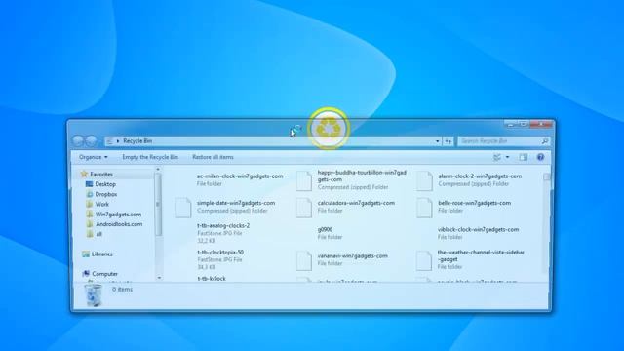Click file icon of the-weather-channel-vista-sidebar-gadget

pos(424,260)
